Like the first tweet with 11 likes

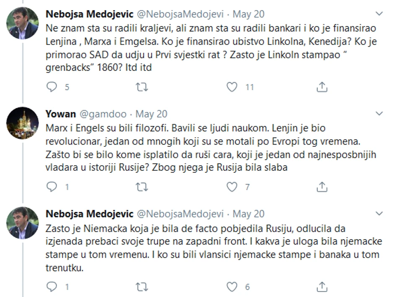[232, 87]
